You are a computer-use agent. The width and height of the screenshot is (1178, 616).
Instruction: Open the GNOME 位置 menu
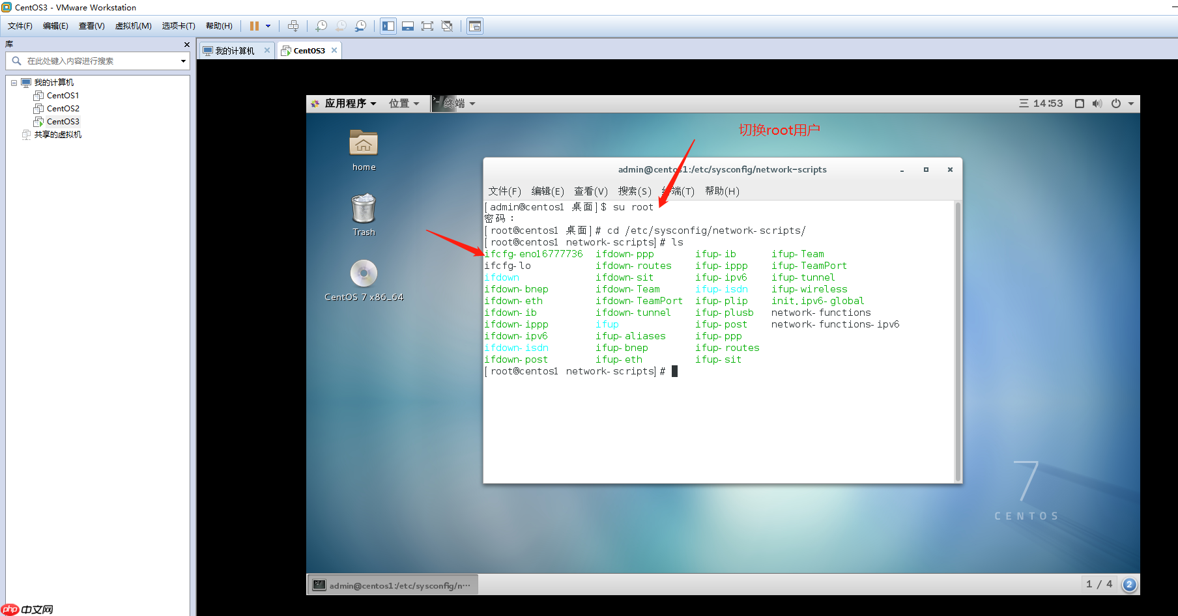(404, 104)
